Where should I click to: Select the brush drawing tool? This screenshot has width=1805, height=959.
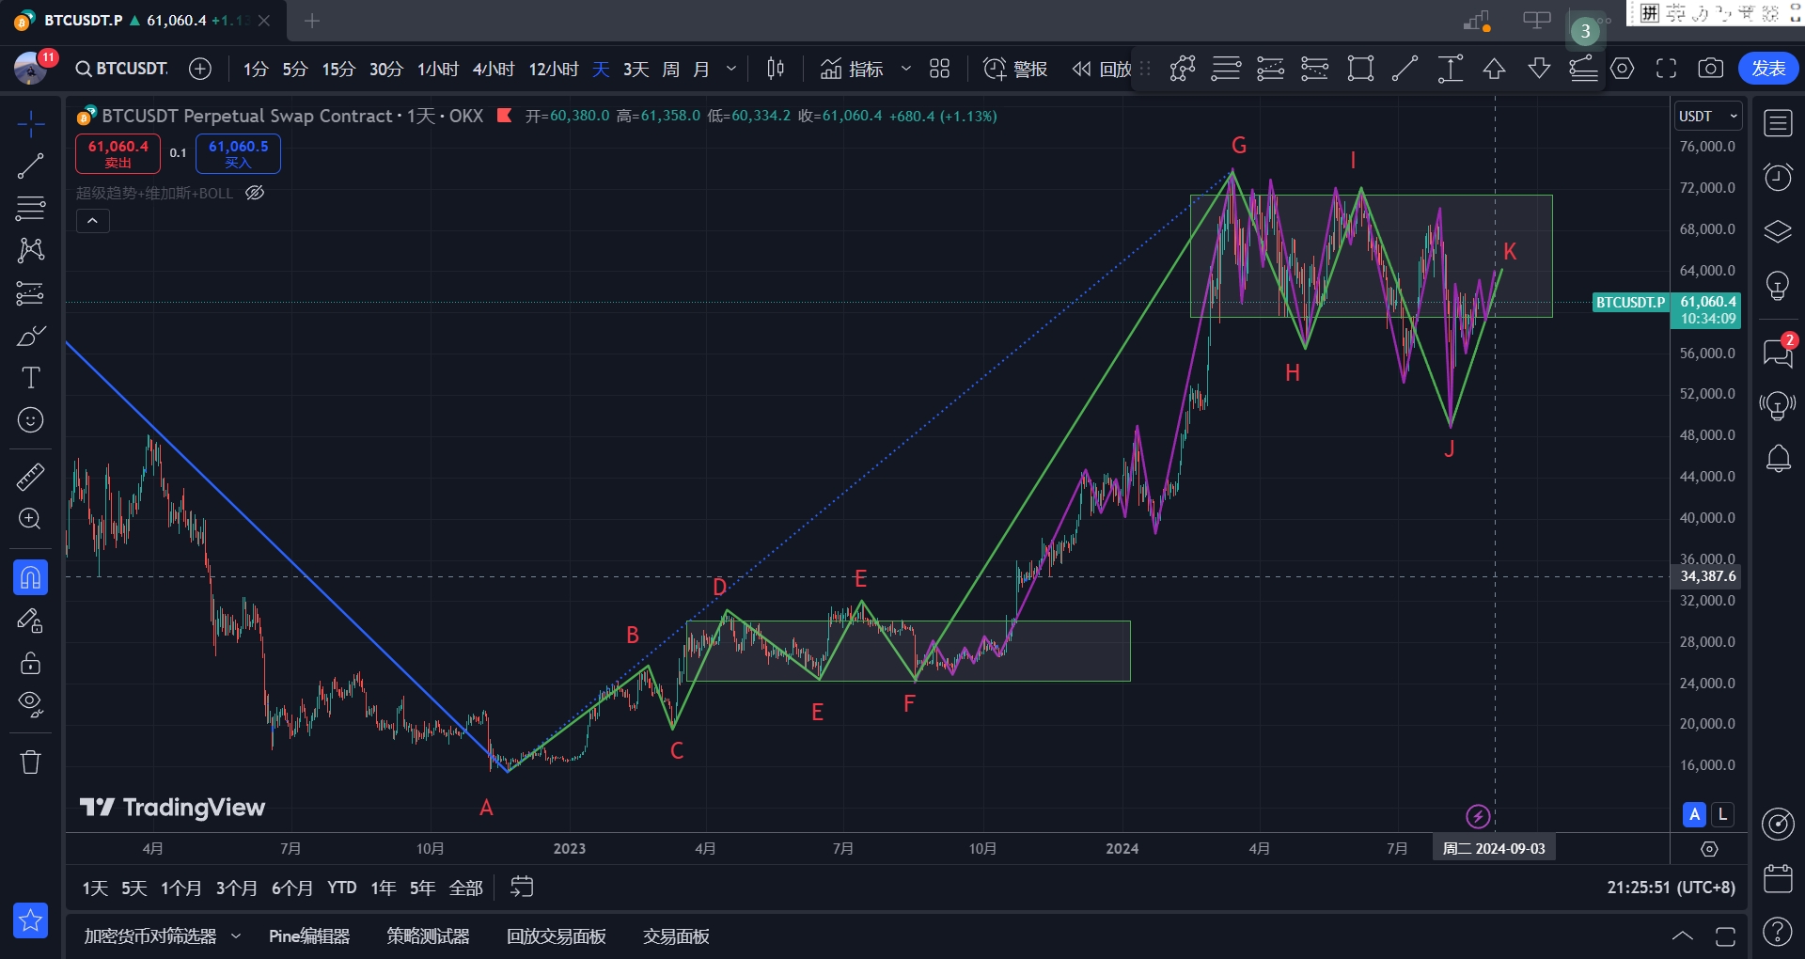pos(30,336)
